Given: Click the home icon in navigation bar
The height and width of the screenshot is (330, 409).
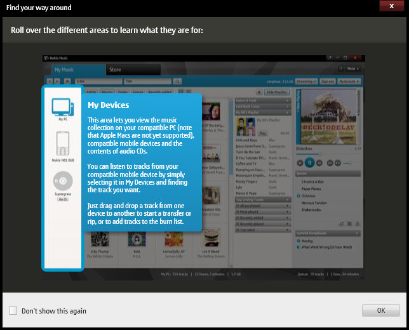Looking at the screenshot, I should pyautogui.click(x=66, y=81).
